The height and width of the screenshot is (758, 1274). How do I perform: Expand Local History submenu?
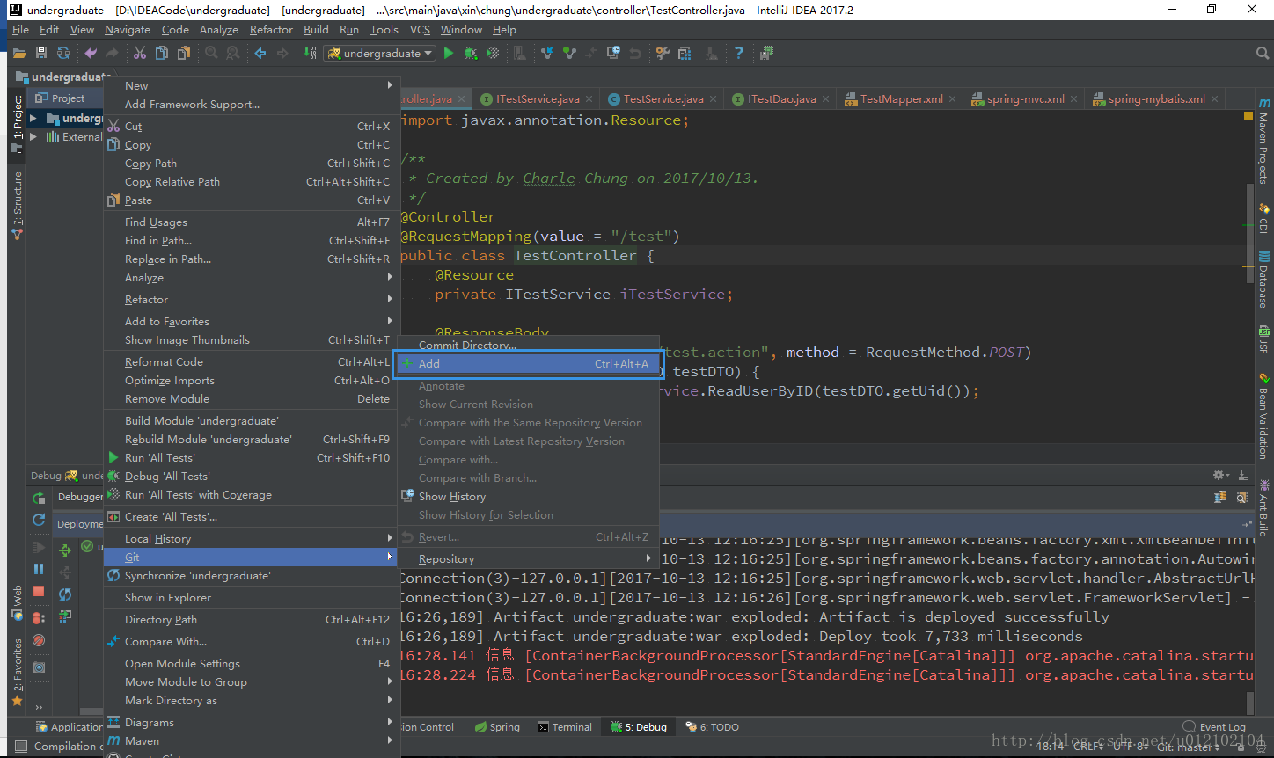tap(251, 538)
